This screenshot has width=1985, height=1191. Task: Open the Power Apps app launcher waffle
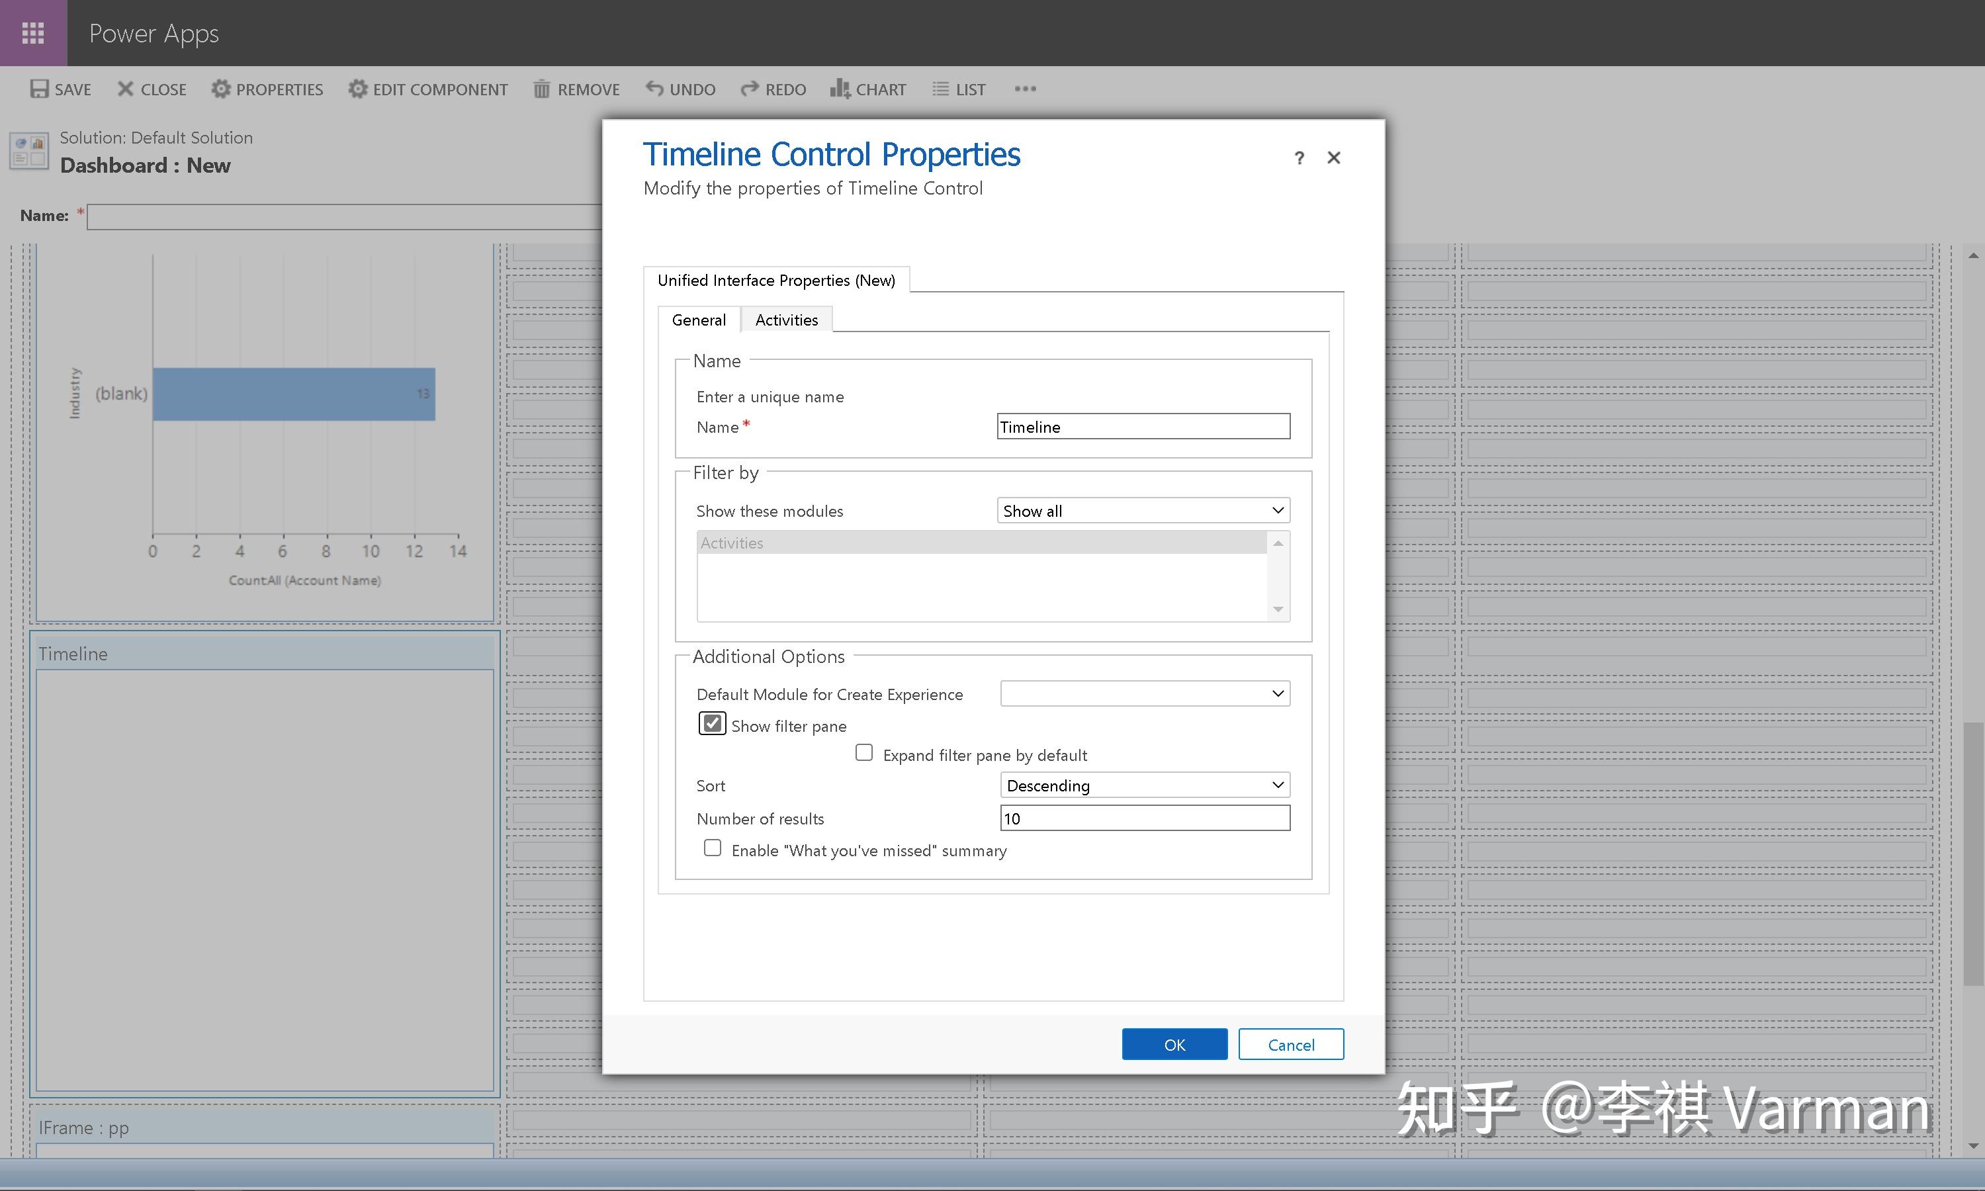coord(33,33)
